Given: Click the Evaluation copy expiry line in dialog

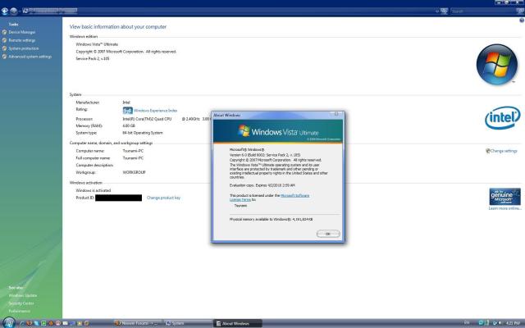Looking at the screenshot, I should pyautogui.click(x=262, y=185).
